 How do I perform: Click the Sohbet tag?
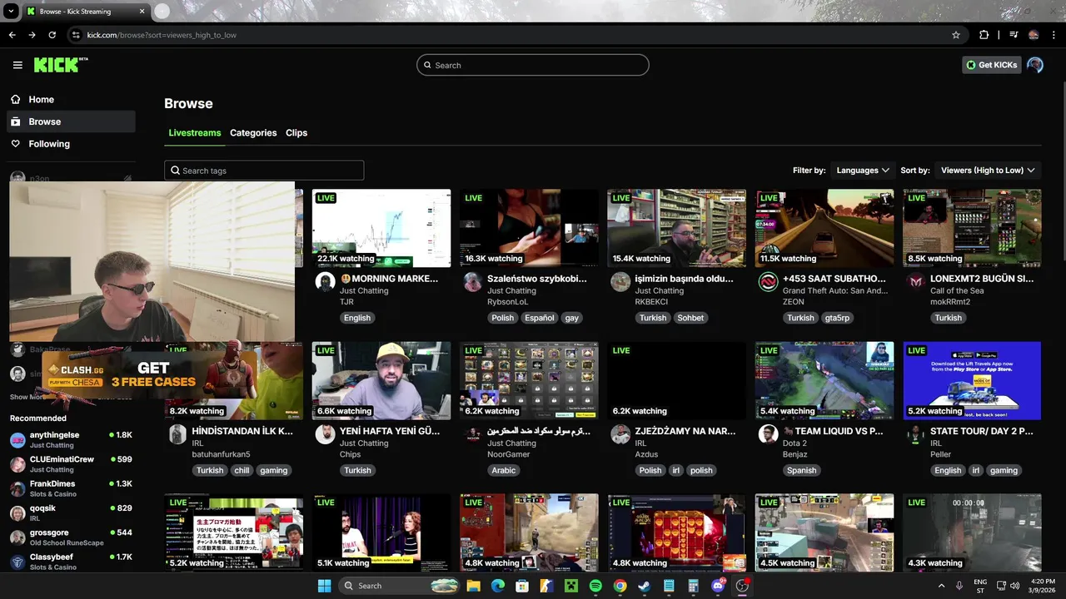[x=690, y=318]
